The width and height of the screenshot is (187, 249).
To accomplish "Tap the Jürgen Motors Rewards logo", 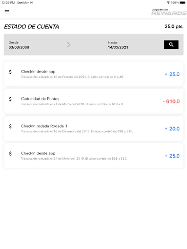I will (169, 12).
